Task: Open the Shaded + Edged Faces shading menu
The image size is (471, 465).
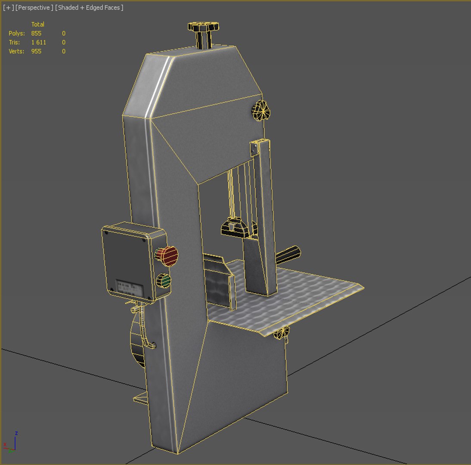Action: [89, 8]
